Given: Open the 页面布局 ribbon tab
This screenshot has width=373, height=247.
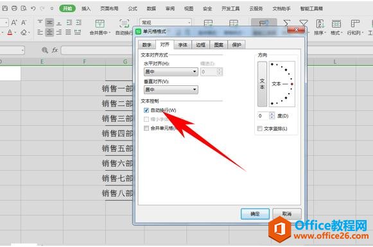Looking at the screenshot, I should click(x=109, y=8).
